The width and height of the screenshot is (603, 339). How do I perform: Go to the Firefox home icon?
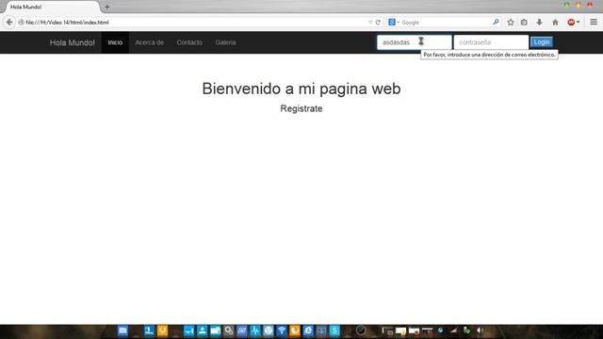click(x=555, y=23)
